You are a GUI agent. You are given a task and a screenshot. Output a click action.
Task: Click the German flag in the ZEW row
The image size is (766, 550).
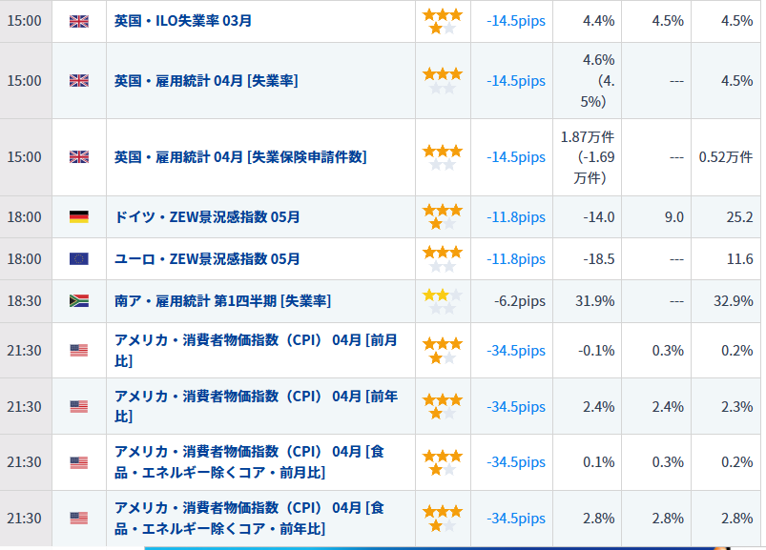[79, 217]
